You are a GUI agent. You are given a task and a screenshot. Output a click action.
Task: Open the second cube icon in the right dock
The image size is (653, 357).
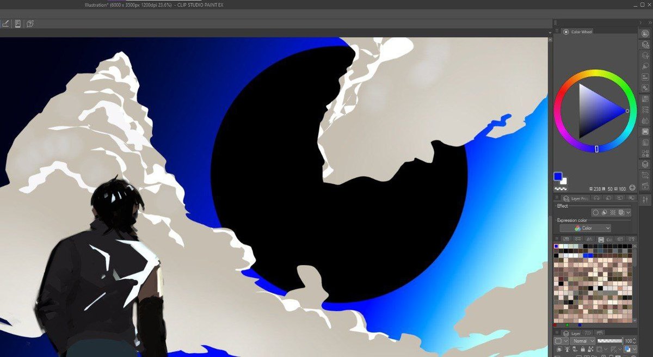[645, 56]
